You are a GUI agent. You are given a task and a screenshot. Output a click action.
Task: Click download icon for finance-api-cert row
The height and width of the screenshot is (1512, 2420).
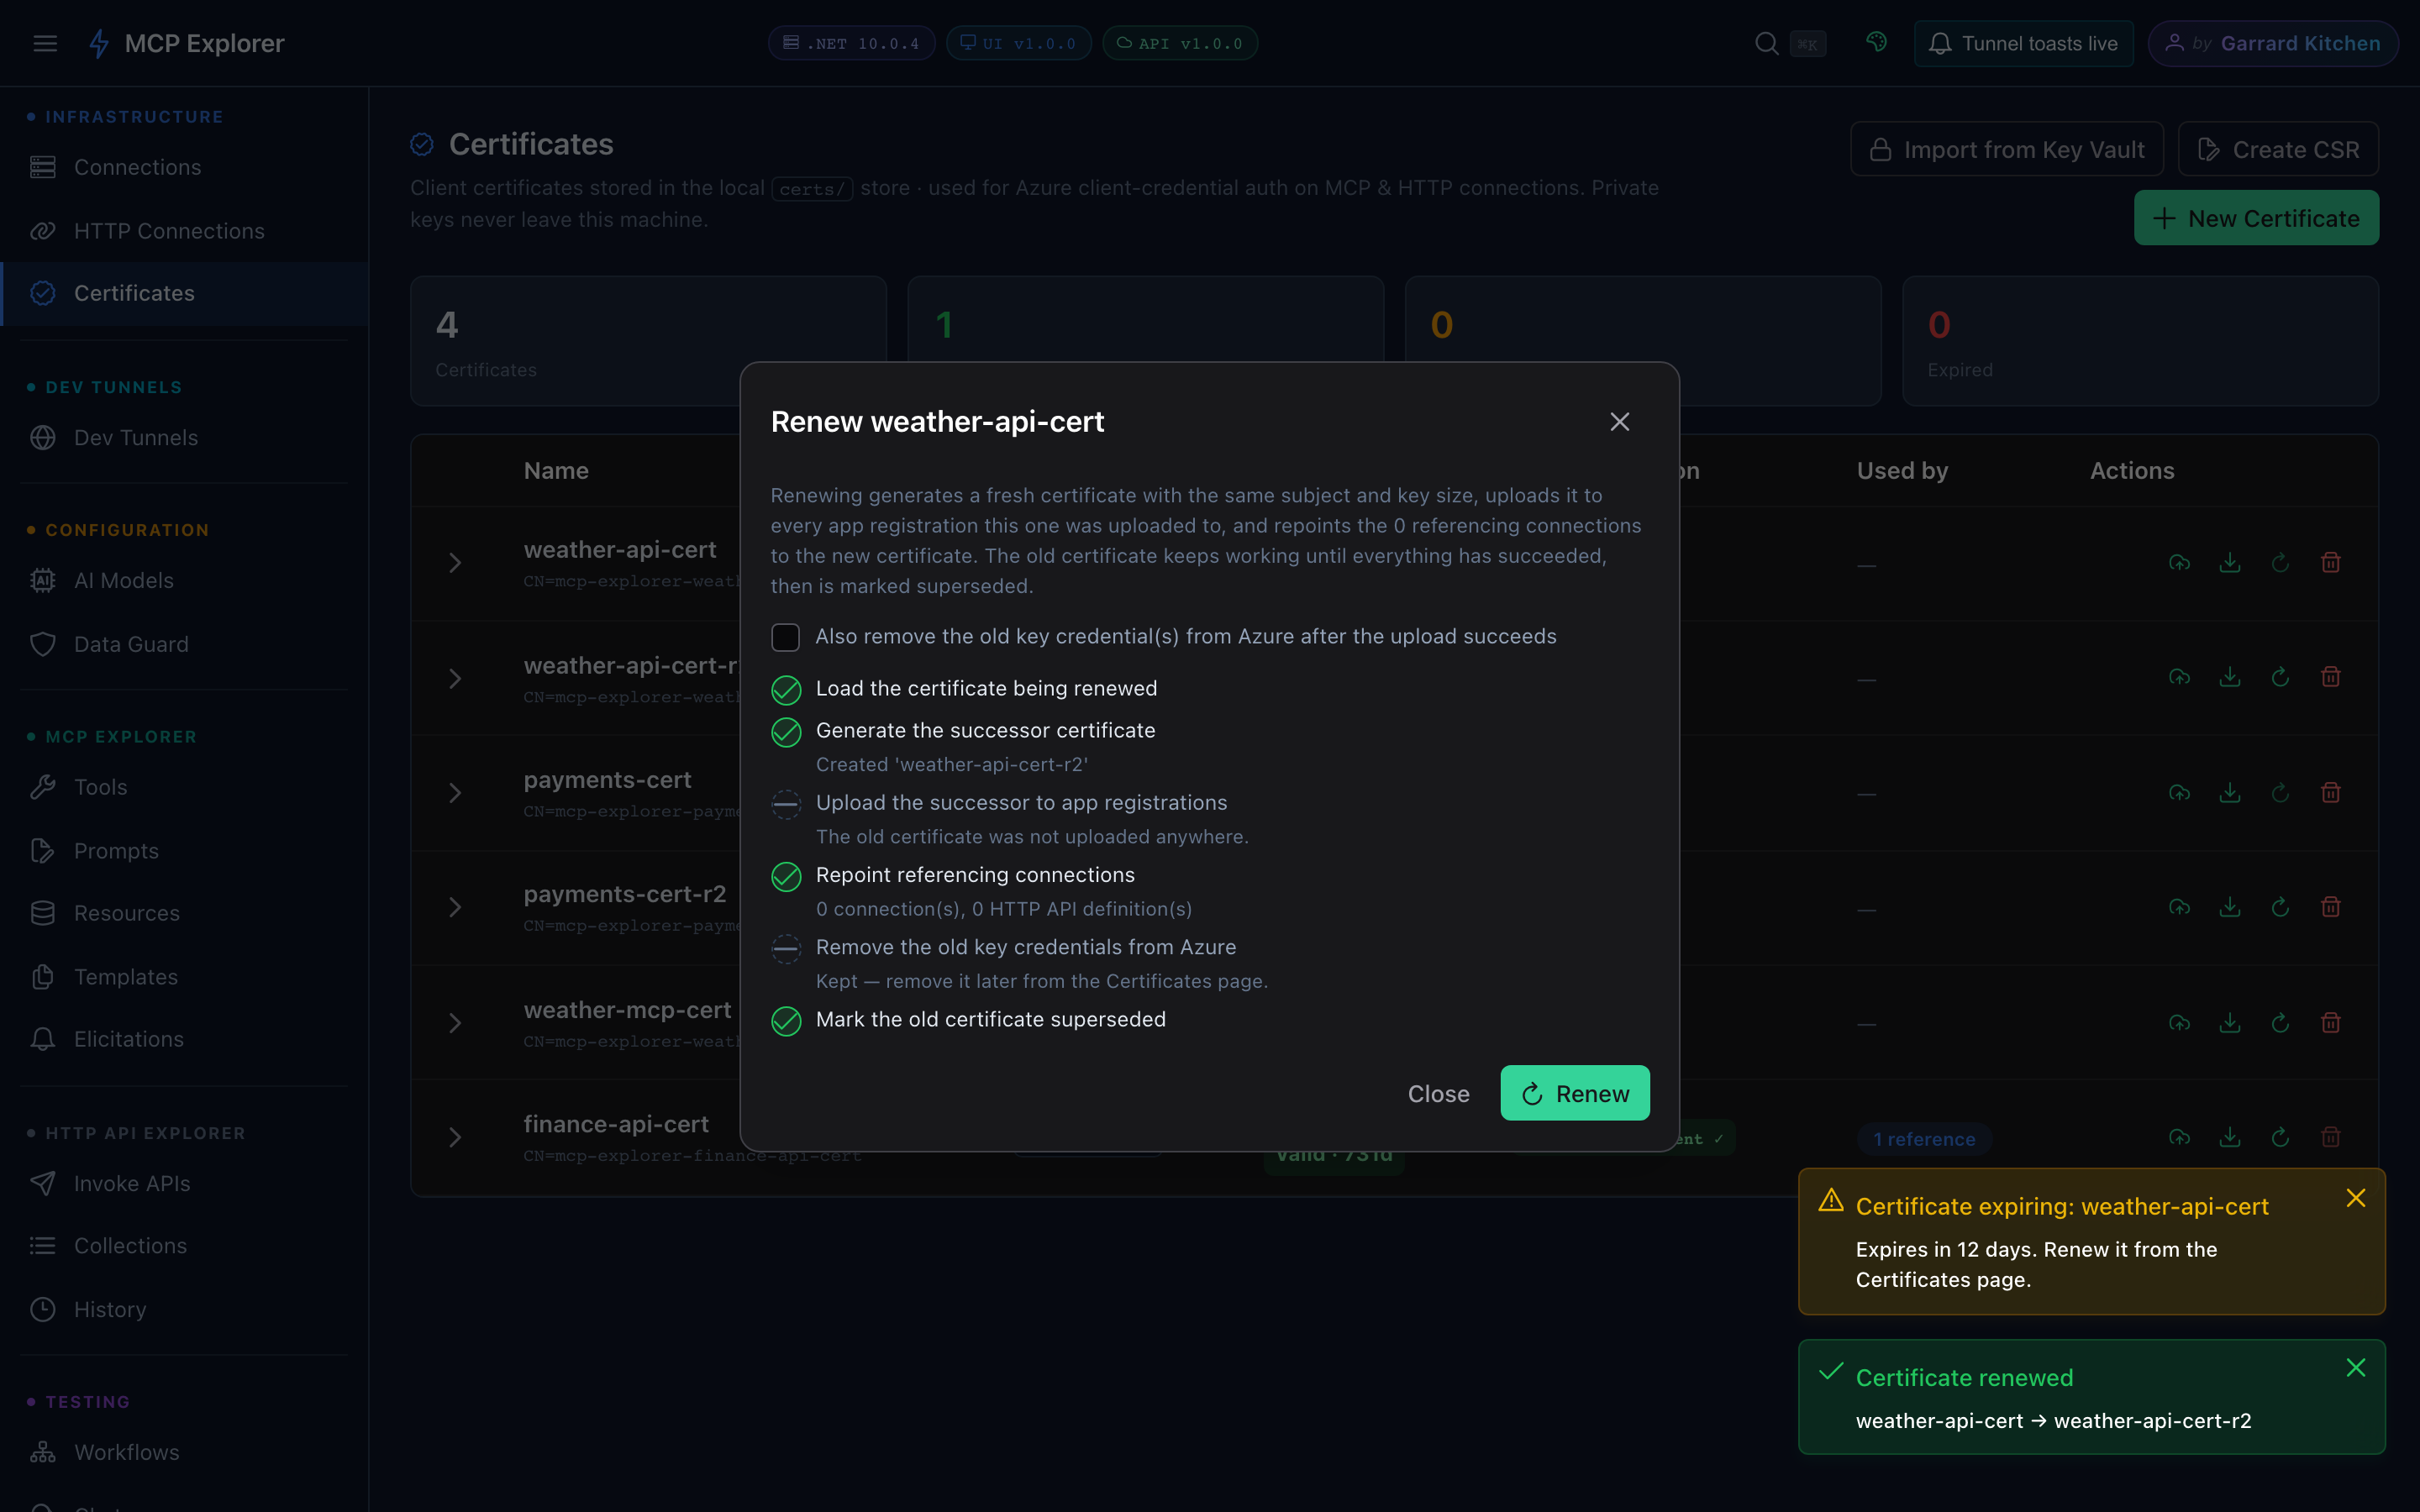click(2229, 1137)
